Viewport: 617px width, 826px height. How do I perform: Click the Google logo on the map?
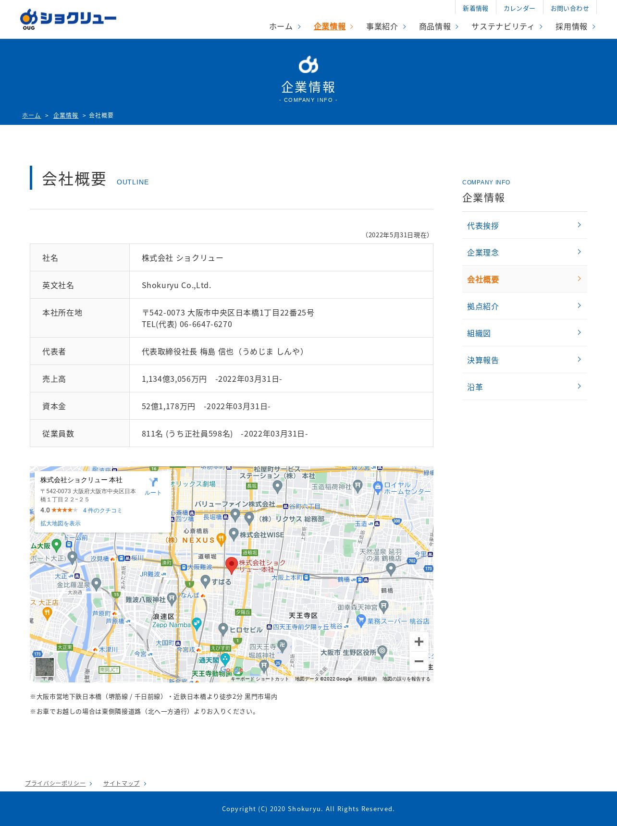[232, 670]
